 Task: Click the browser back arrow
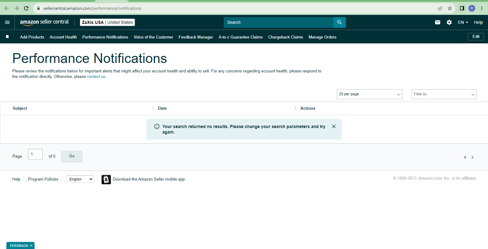[x=7, y=8]
